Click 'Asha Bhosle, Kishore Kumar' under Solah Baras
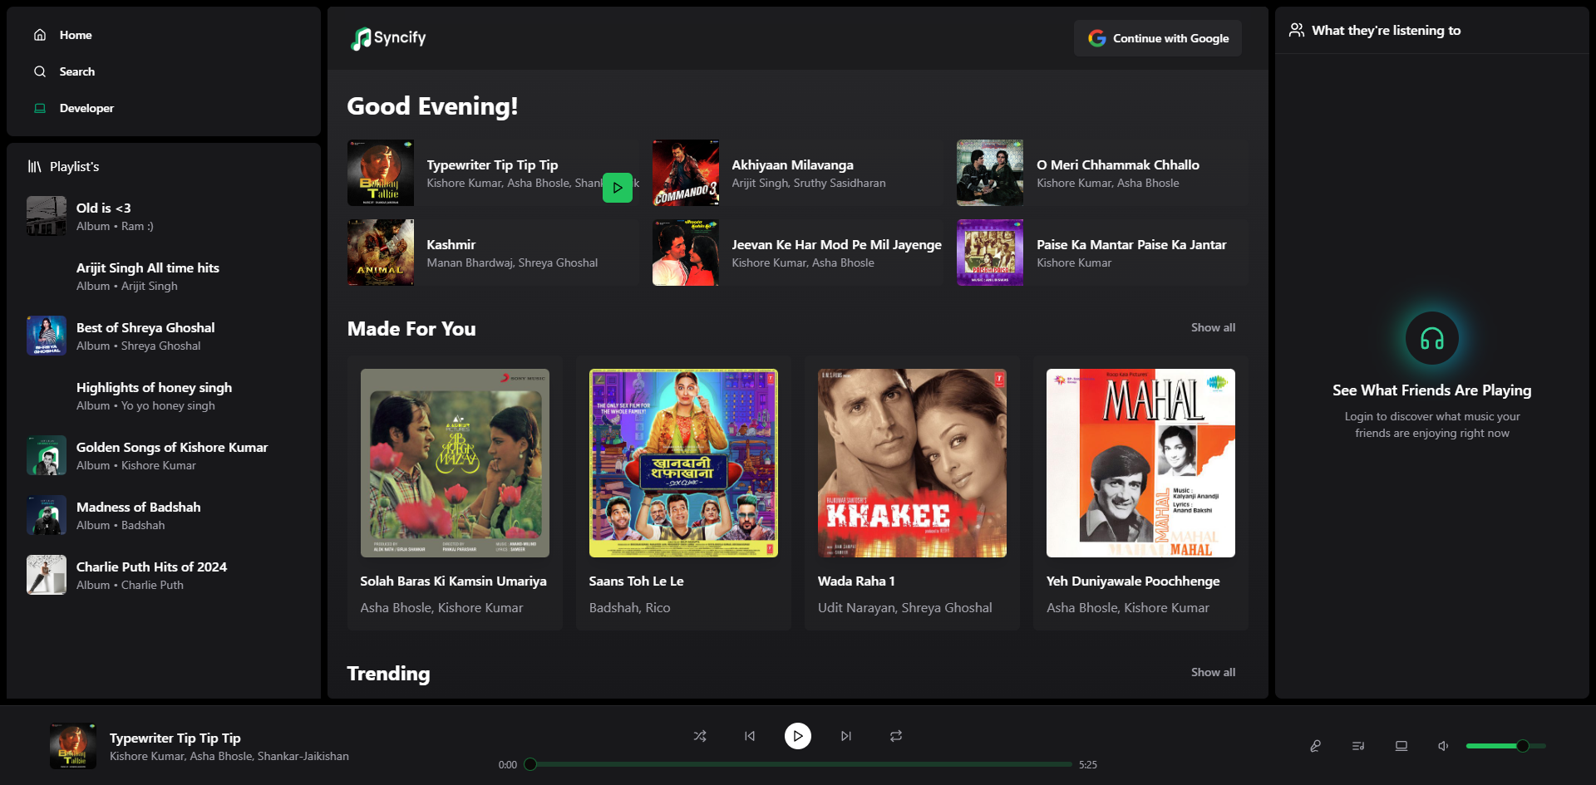 click(x=441, y=607)
